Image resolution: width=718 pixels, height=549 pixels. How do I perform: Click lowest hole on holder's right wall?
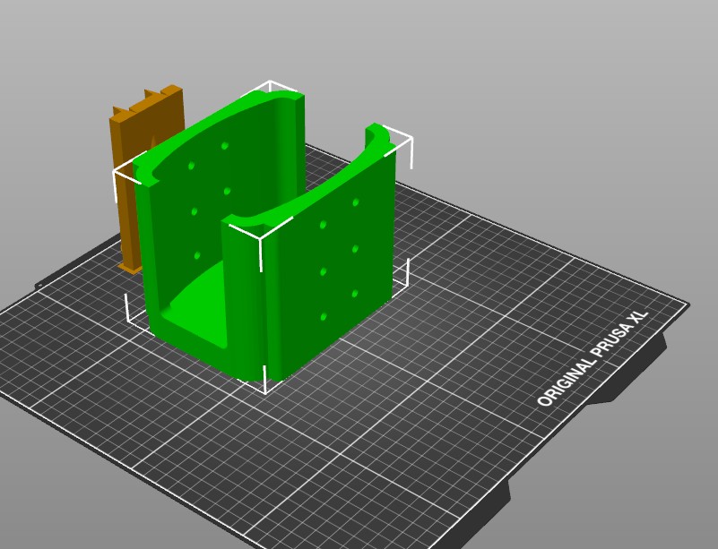pos(324,316)
